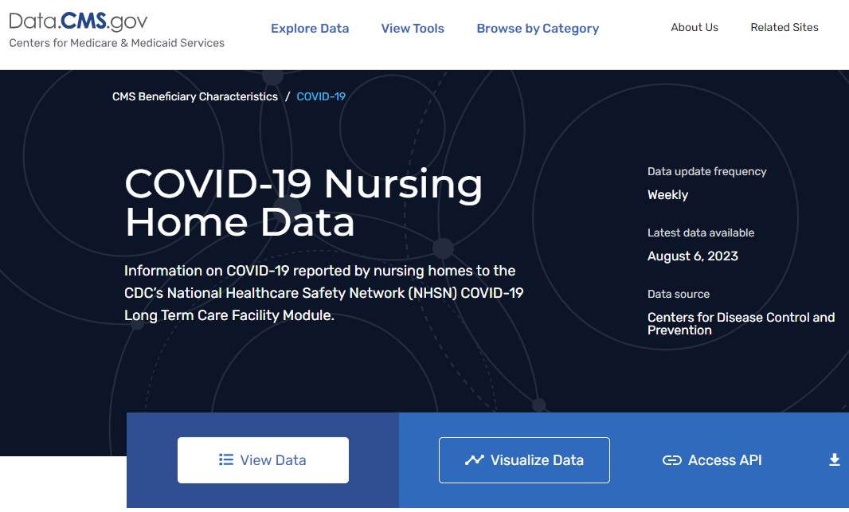Open the Related Sites link
Screen dimensions: 849x512
784,27
